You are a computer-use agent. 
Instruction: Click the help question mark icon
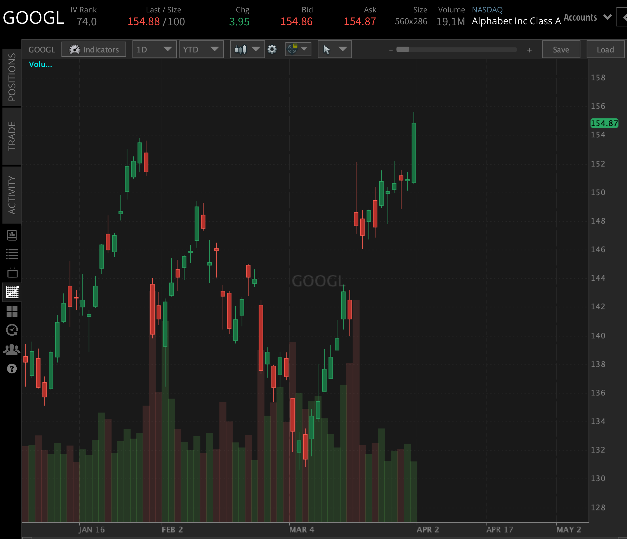(12, 369)
